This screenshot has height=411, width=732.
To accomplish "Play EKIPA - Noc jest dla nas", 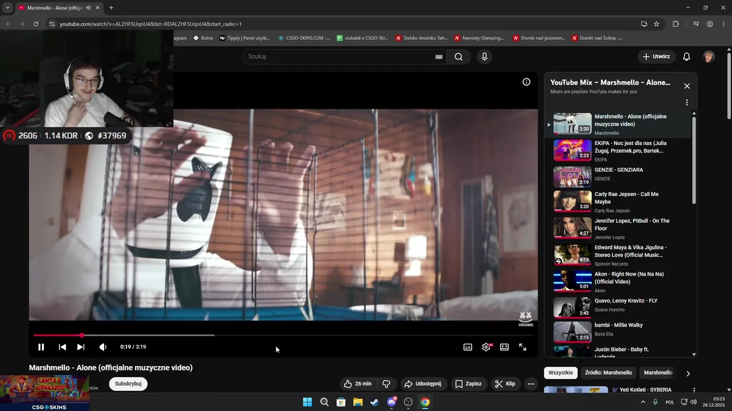I will (618, 151).
